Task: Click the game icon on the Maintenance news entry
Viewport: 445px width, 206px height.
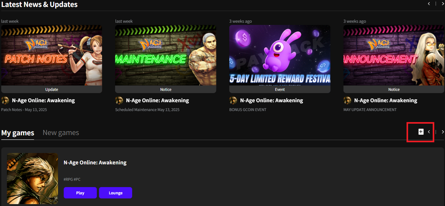Action: 119,100
